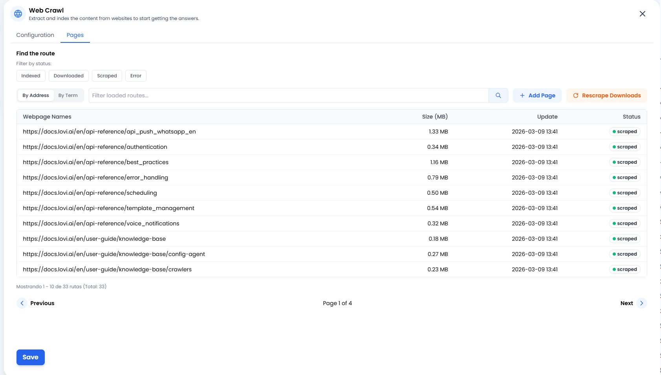Toggle the Indexed status filter
The image size is (661, 375).
coord(31,75)
